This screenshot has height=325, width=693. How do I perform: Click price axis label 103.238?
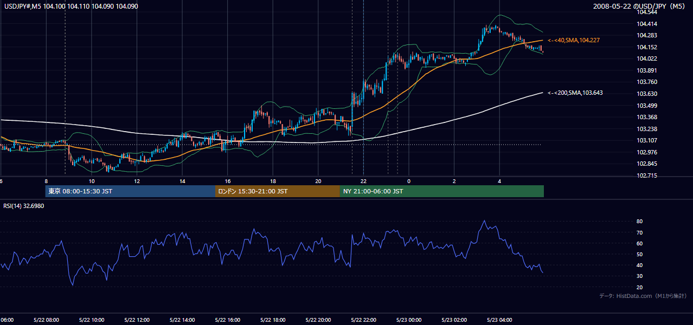[647, 129]
